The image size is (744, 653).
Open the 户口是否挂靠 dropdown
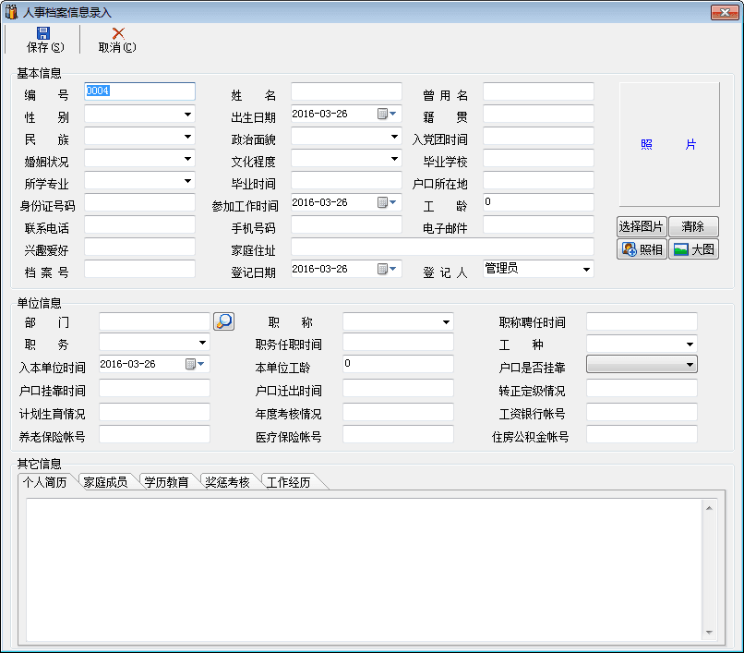tap(690, 365)
